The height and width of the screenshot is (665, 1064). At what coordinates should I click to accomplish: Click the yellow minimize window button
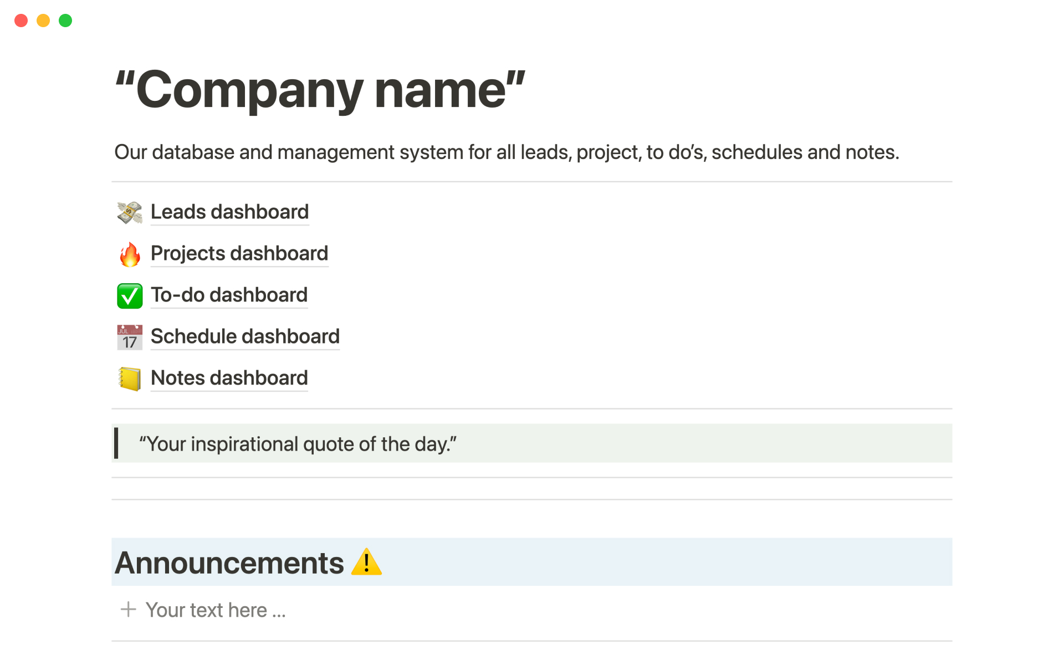[x=43, y=21]
